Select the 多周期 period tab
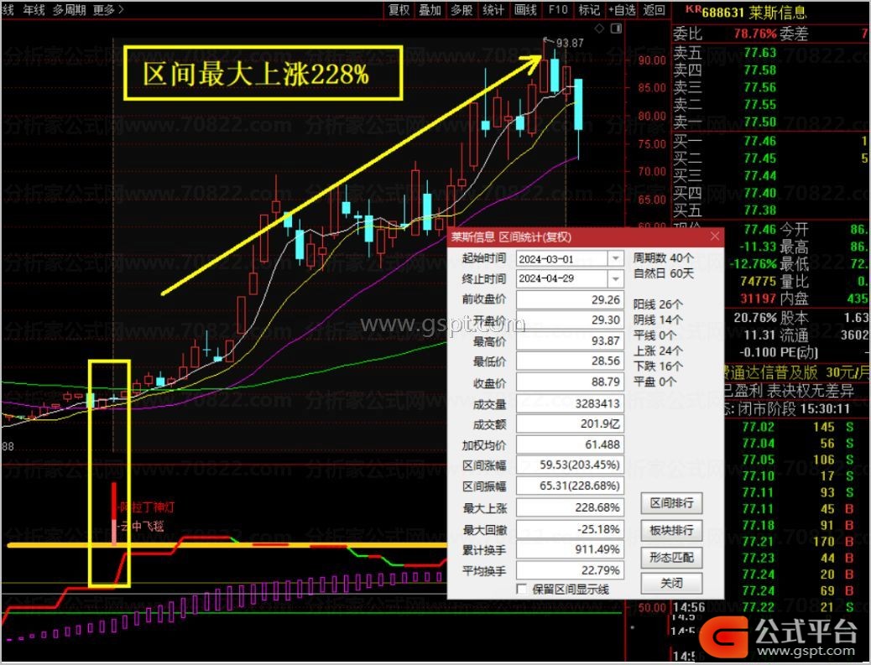Image resolution: width=871 pixels, height=665 pixels. [x=70, y=9]
